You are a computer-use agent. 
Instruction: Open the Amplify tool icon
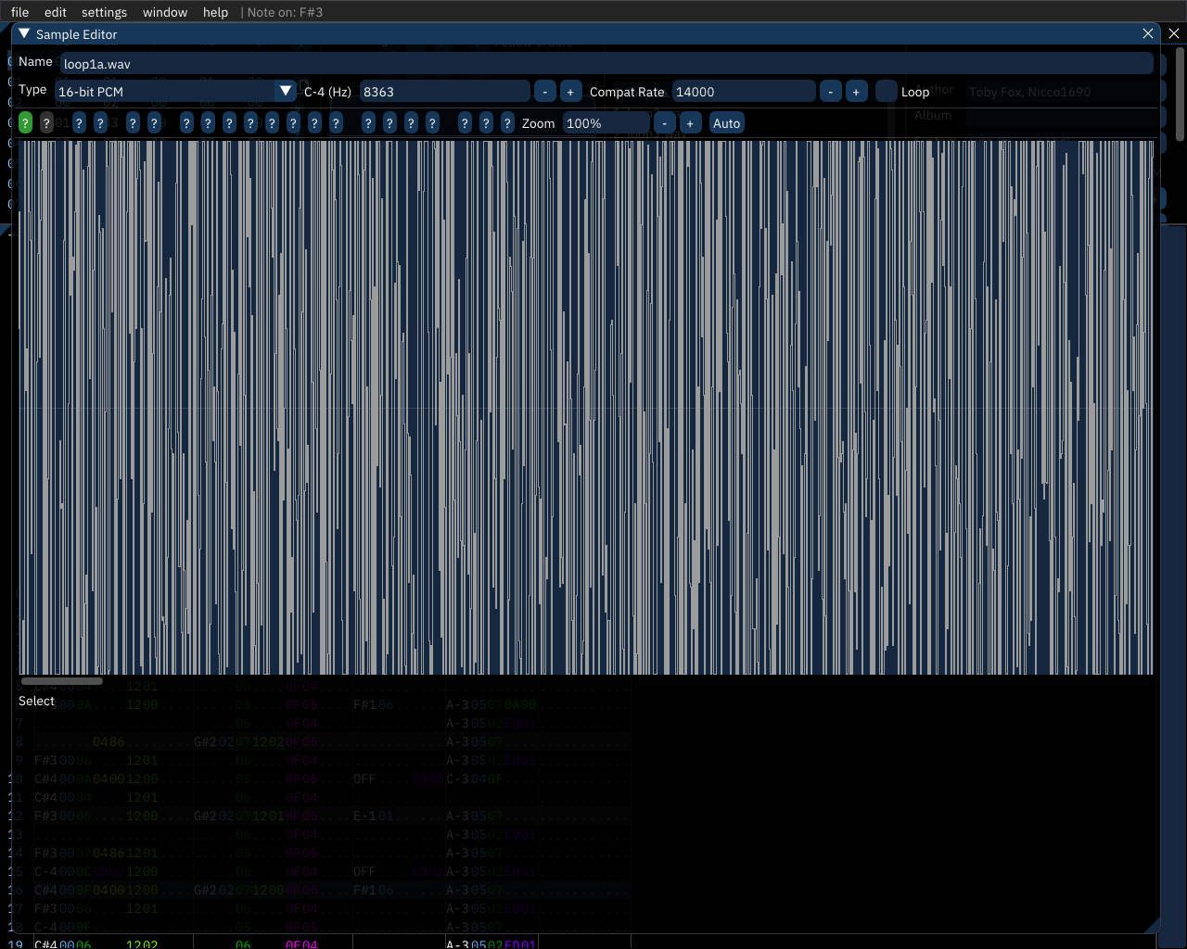pos(186,123)
